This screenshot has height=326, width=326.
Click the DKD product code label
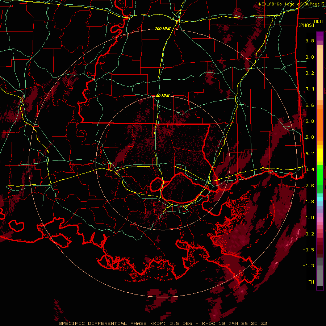[x=318, y=21]
